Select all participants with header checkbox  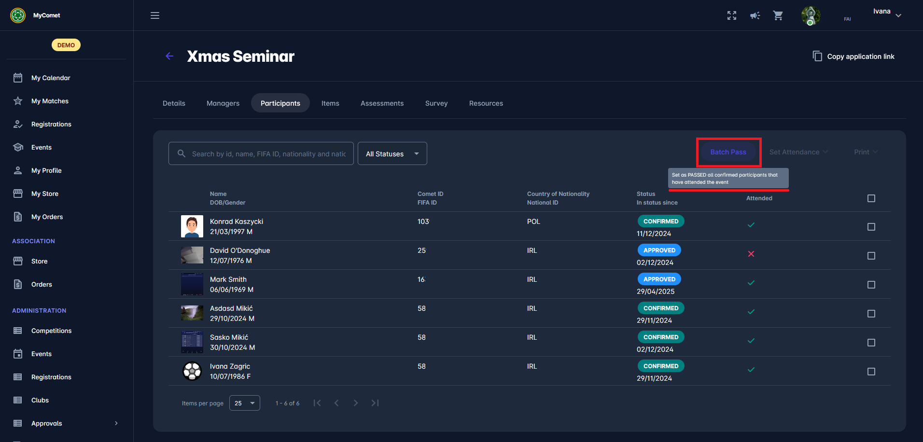871,198
